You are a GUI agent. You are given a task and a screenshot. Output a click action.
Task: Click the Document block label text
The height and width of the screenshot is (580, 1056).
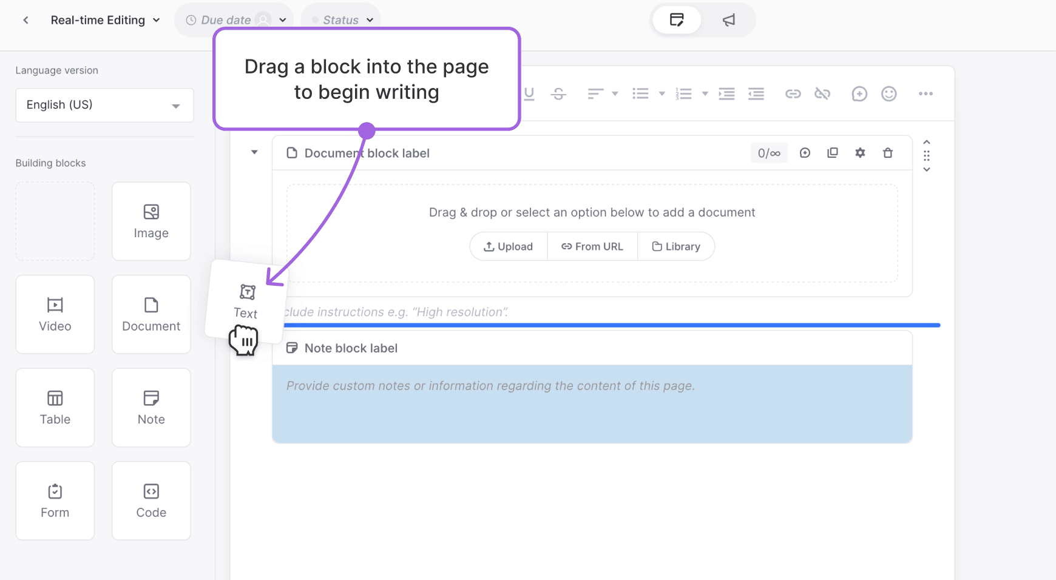(367, 153)
